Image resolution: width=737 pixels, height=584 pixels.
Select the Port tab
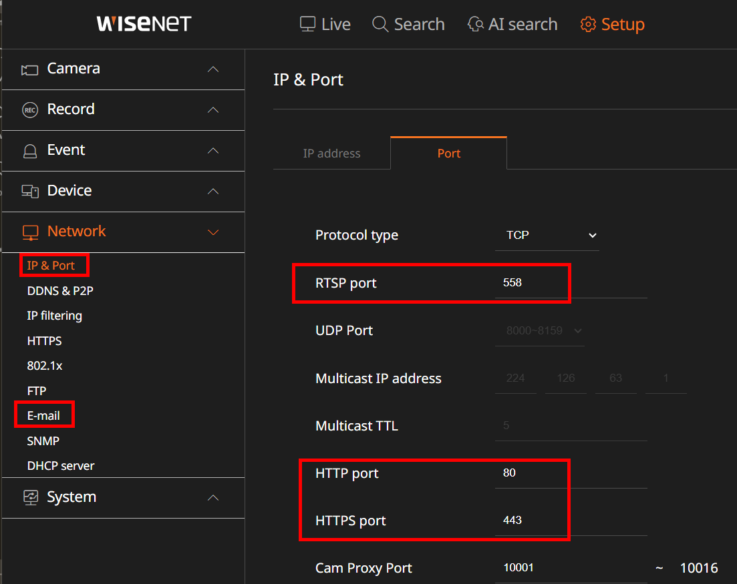click(448, 154)
